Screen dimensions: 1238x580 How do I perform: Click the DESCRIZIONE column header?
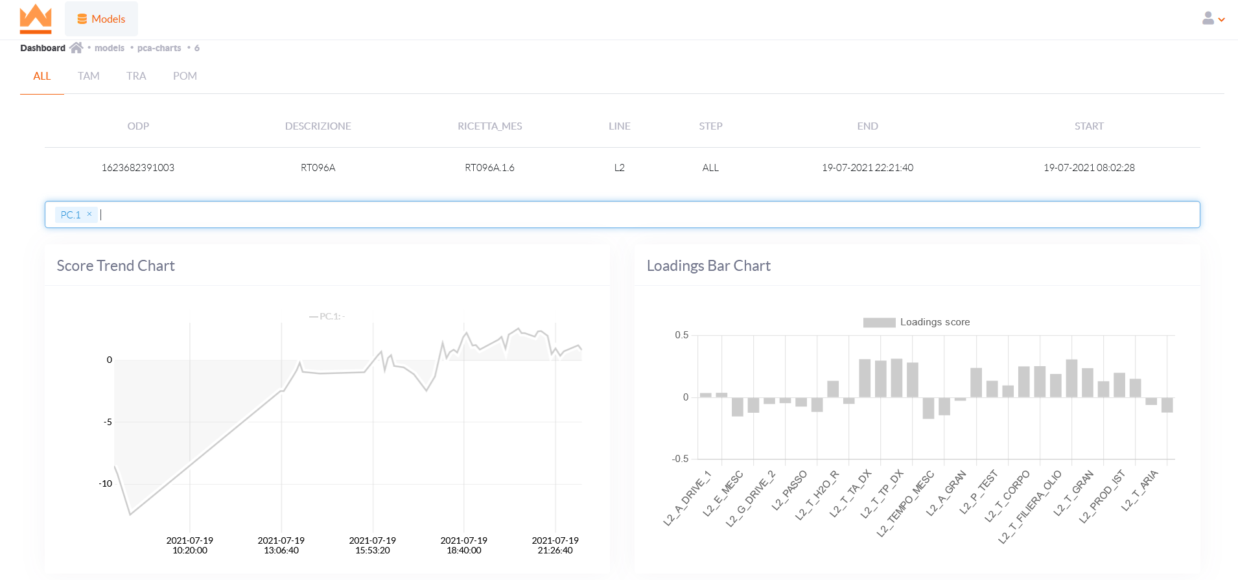318,126
